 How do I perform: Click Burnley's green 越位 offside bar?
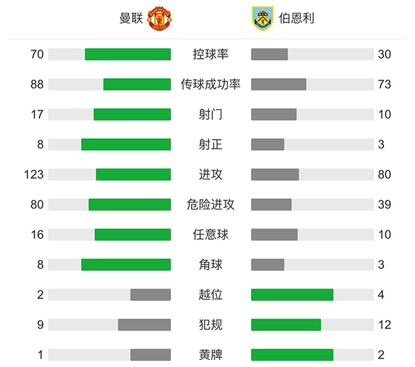pos(292,295)
